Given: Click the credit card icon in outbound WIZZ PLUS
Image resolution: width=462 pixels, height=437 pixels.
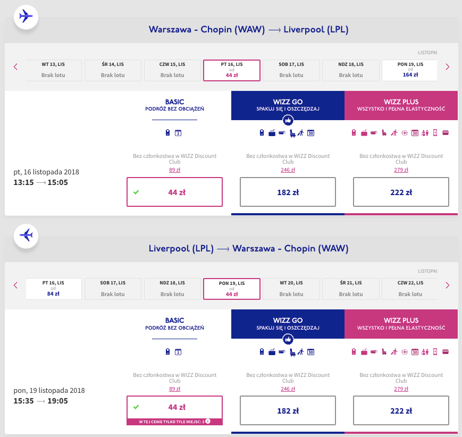Looking at the screenshot, I should pos(446,133).
